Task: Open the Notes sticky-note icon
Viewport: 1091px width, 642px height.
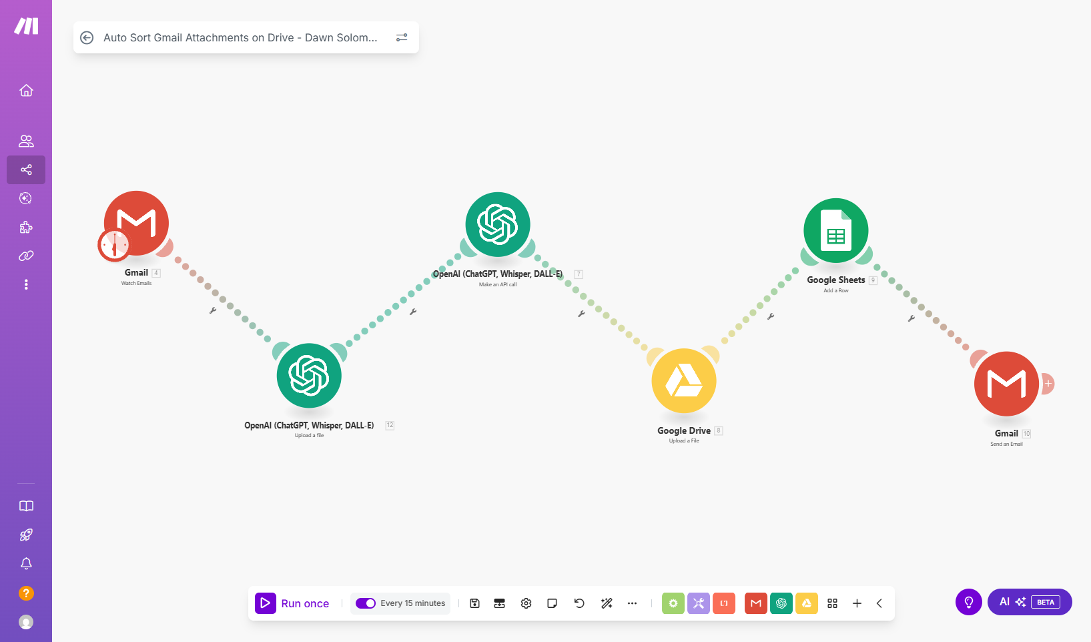Action: (x=552, y=603)
